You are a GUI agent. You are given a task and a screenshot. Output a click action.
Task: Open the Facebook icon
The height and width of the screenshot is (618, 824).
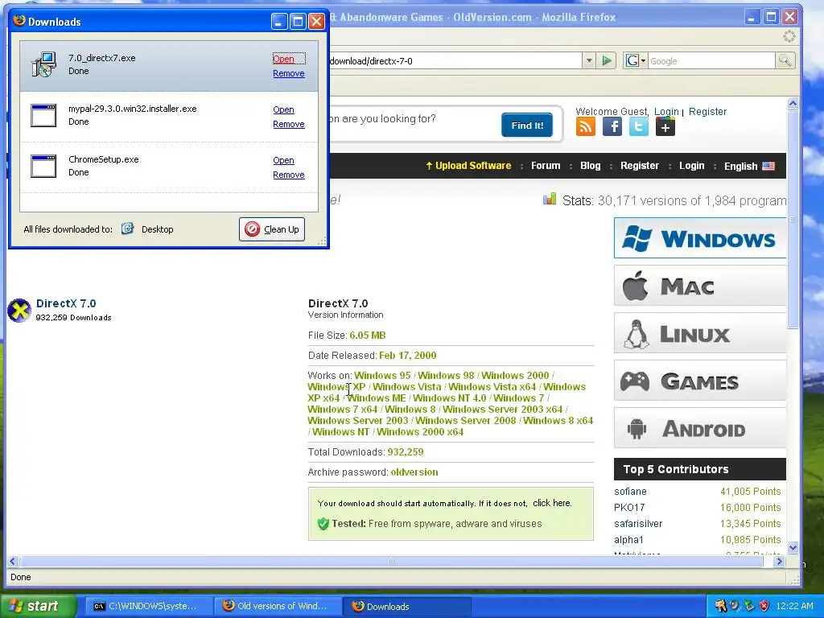(x=612, y=126)
